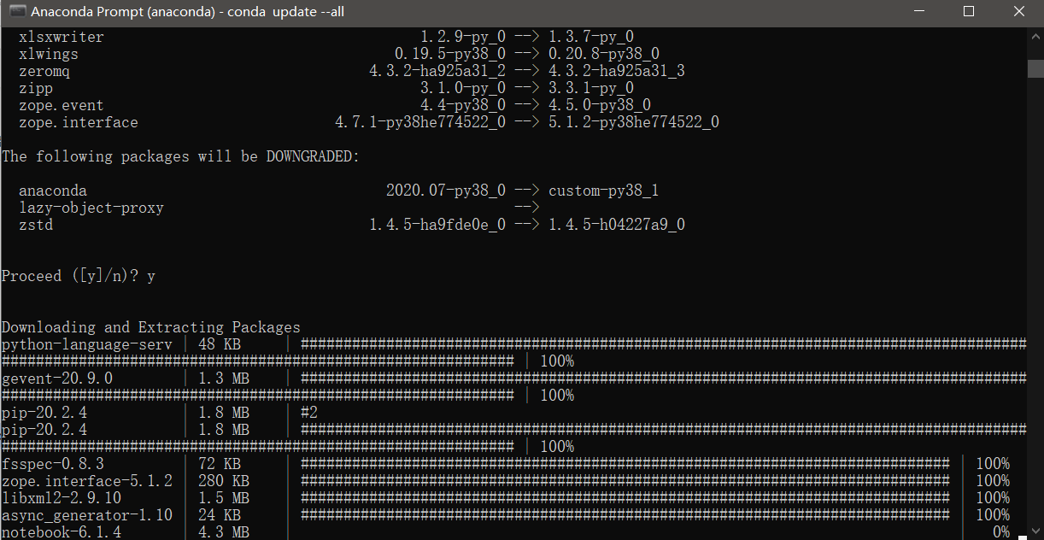Click version '1.4.5-h04227a9_0' text
This screenshot has height=540, width=1044.
click(617, 226)
